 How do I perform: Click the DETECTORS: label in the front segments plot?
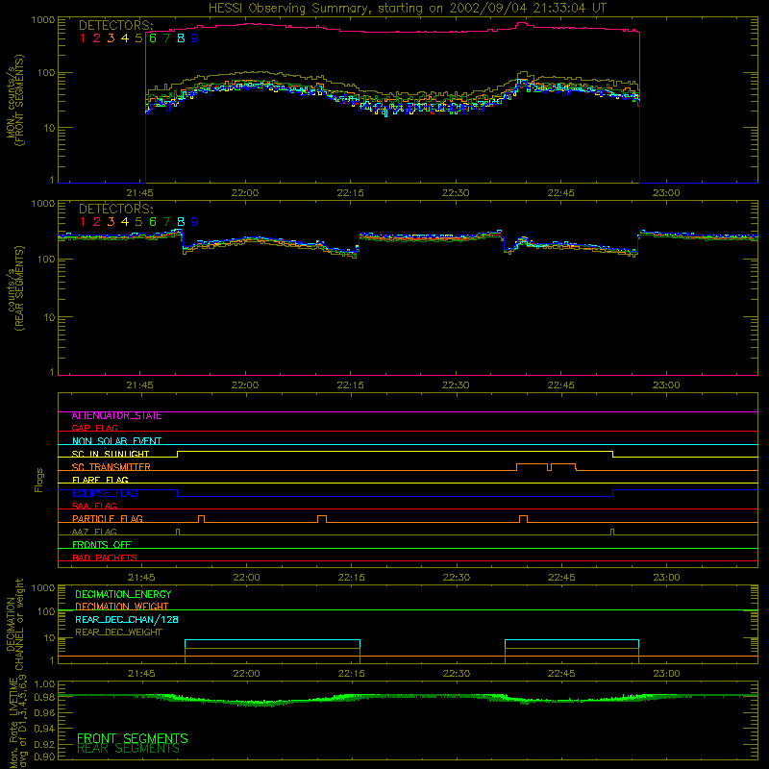pyautogui.click(x=115, y=26)
